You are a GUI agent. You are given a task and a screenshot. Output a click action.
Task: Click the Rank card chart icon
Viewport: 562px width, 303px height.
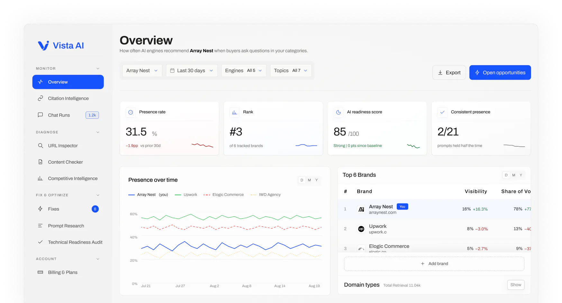[234, 112]
